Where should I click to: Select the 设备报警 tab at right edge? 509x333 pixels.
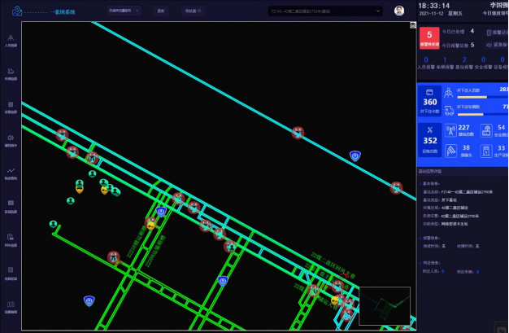coord(501,63)
